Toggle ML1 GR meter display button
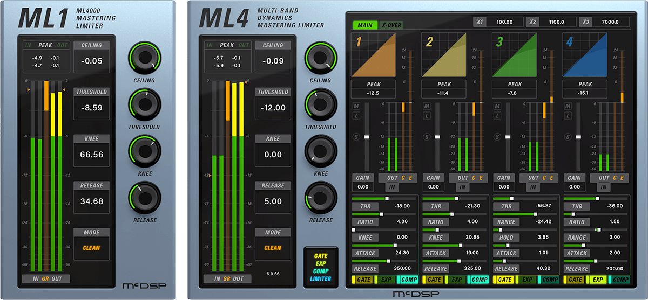Image resolution: width=648 pixels, height=300 pixels. [45, 279]
